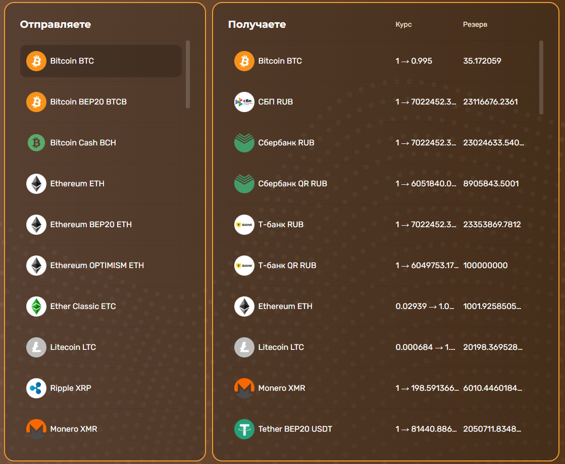Select Т-банк RUB to receive
The width and height of the screenshot is (565, 464).
tap(381, 225)
